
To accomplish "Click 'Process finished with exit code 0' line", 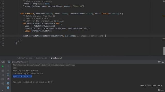I will pyautogui.click(x=32, y=82).
